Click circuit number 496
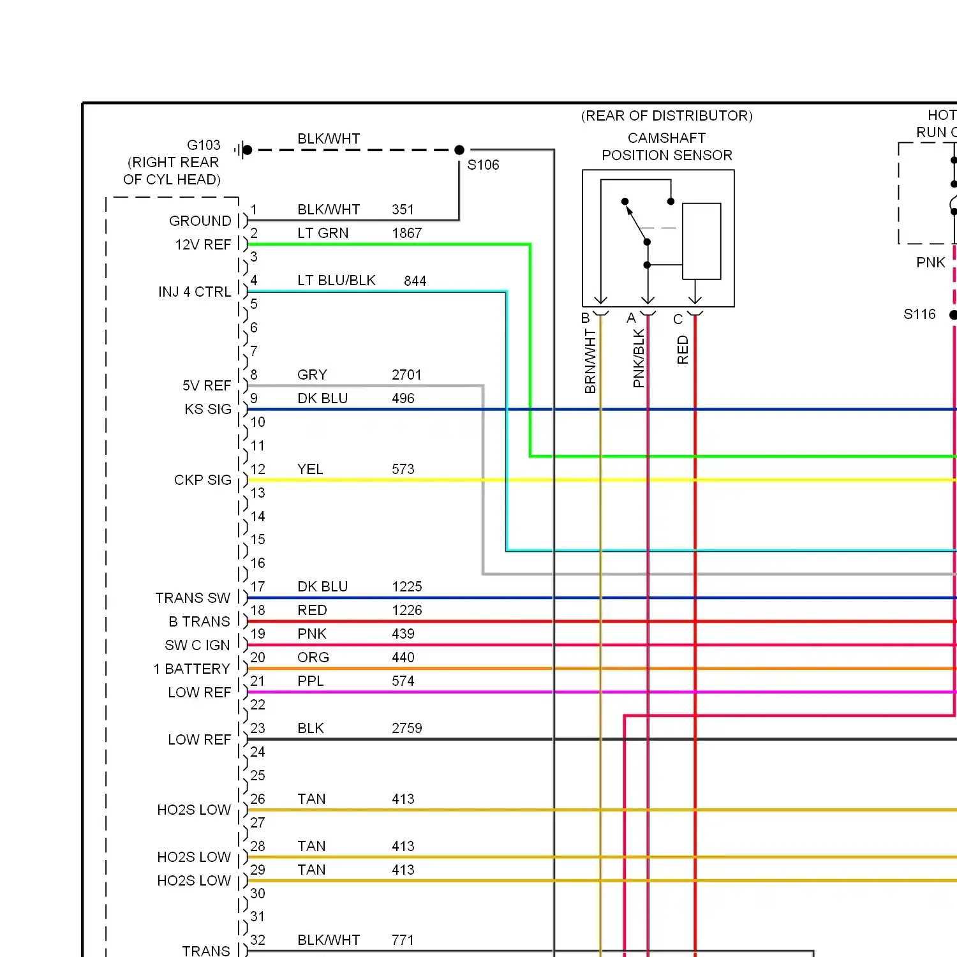 403,399
